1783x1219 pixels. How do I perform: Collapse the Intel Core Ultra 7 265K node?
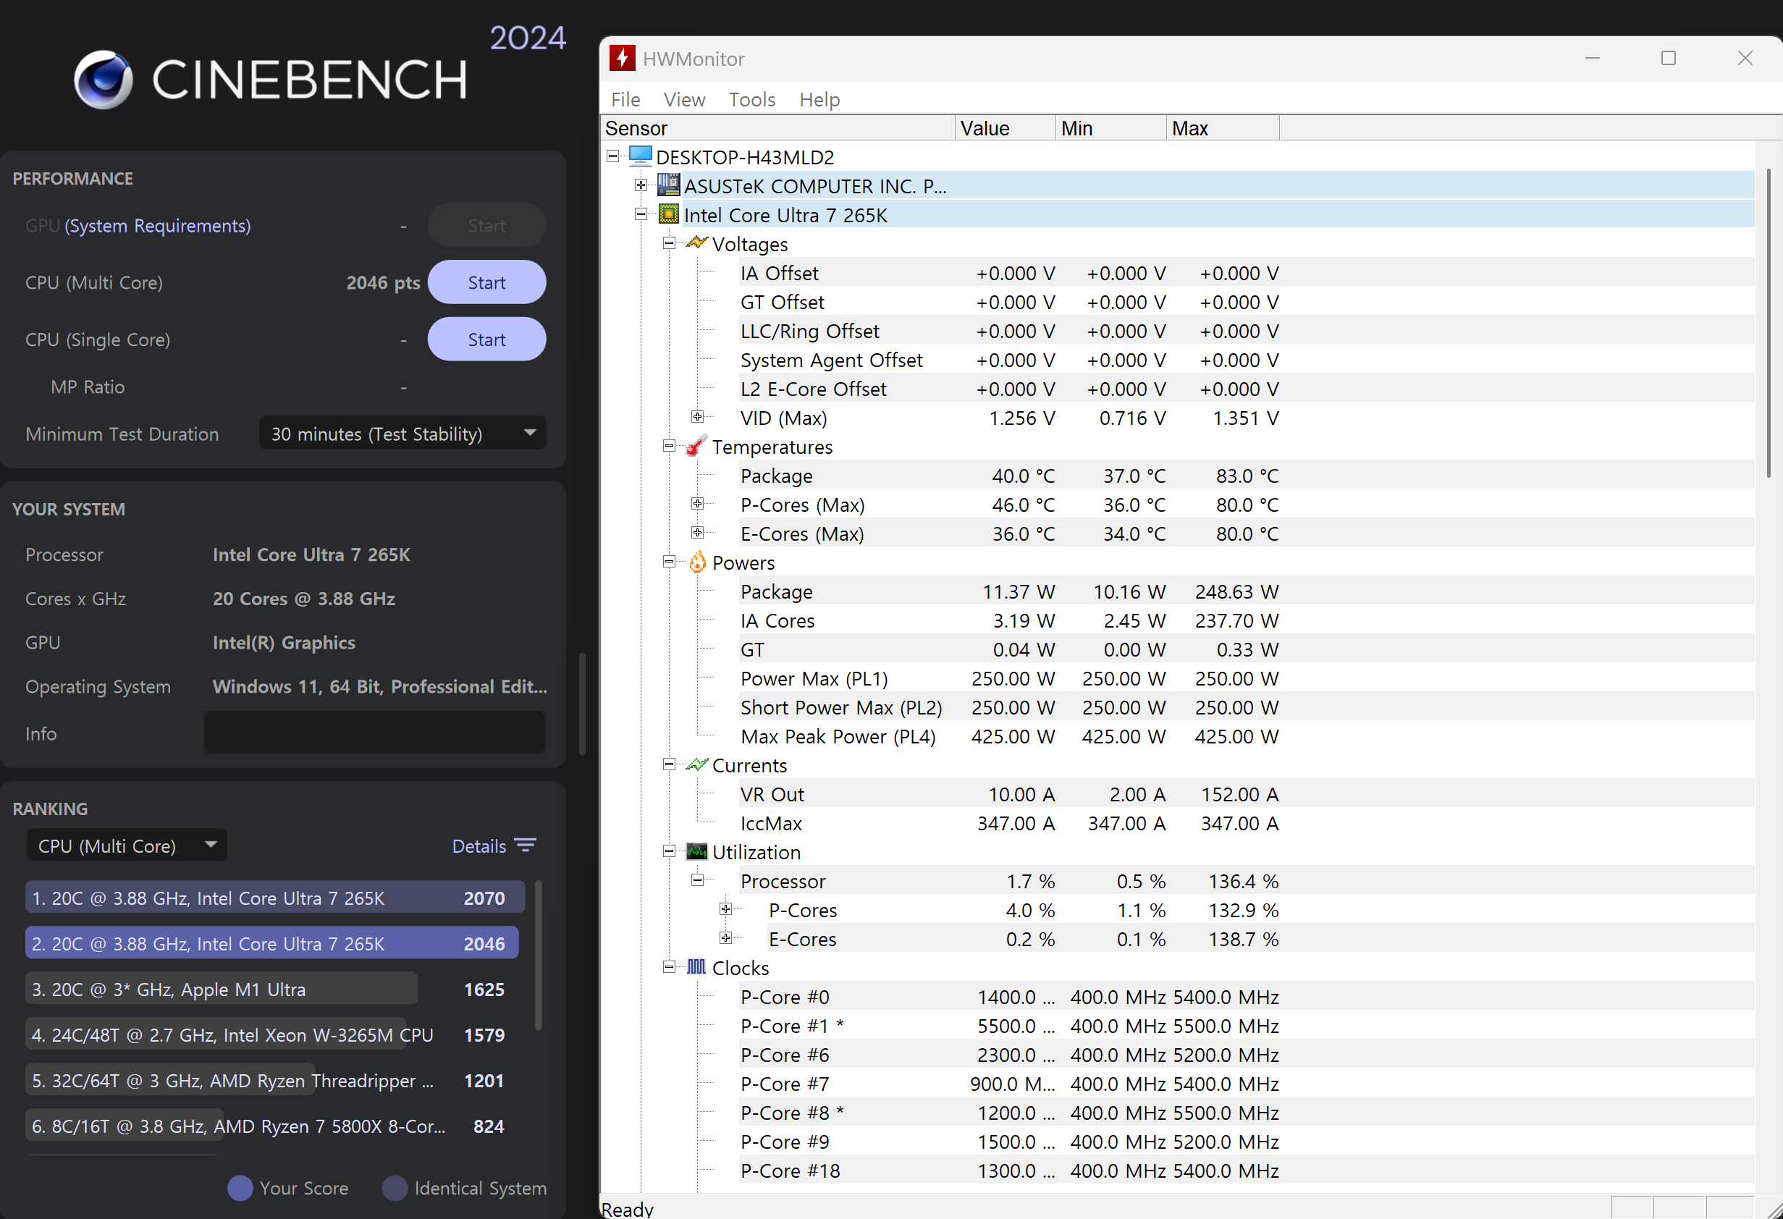coord(641,214)
